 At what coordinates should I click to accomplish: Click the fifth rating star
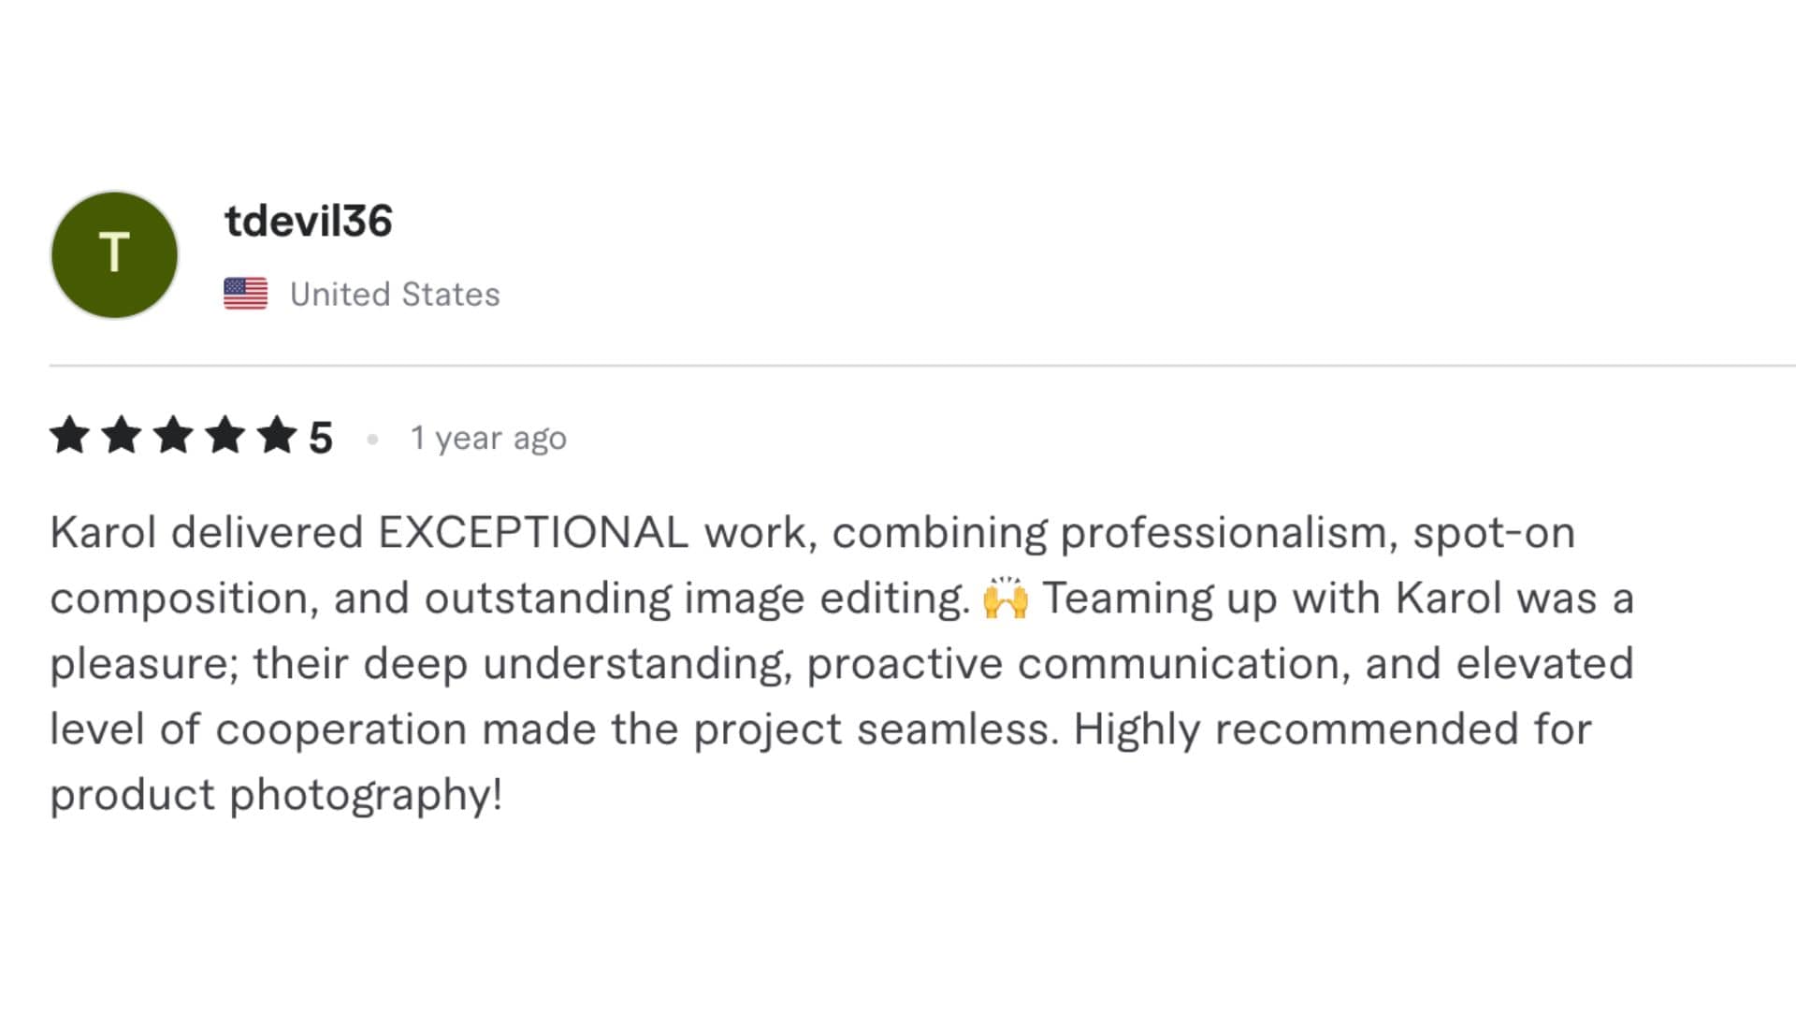278,436
